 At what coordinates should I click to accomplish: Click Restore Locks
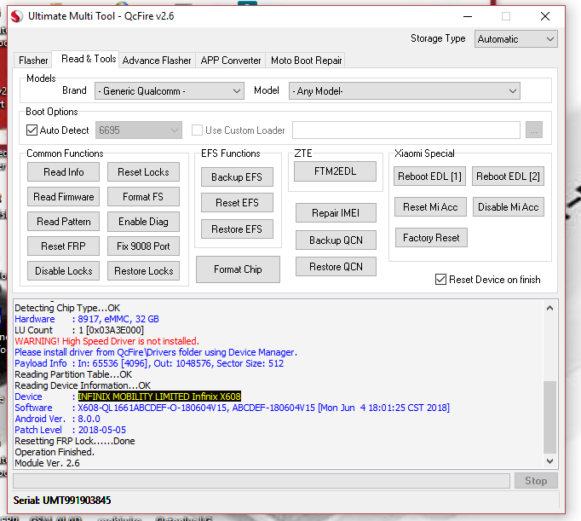[x=143, y=271]
